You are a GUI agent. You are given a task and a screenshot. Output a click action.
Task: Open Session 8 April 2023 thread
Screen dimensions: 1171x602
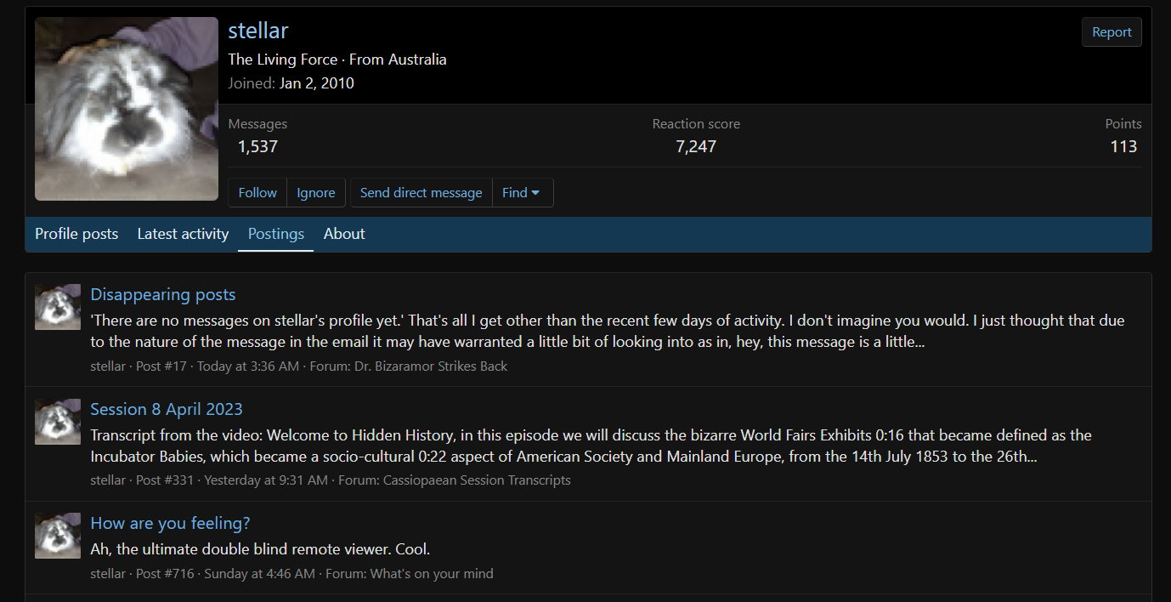click(x=167, y=409)
